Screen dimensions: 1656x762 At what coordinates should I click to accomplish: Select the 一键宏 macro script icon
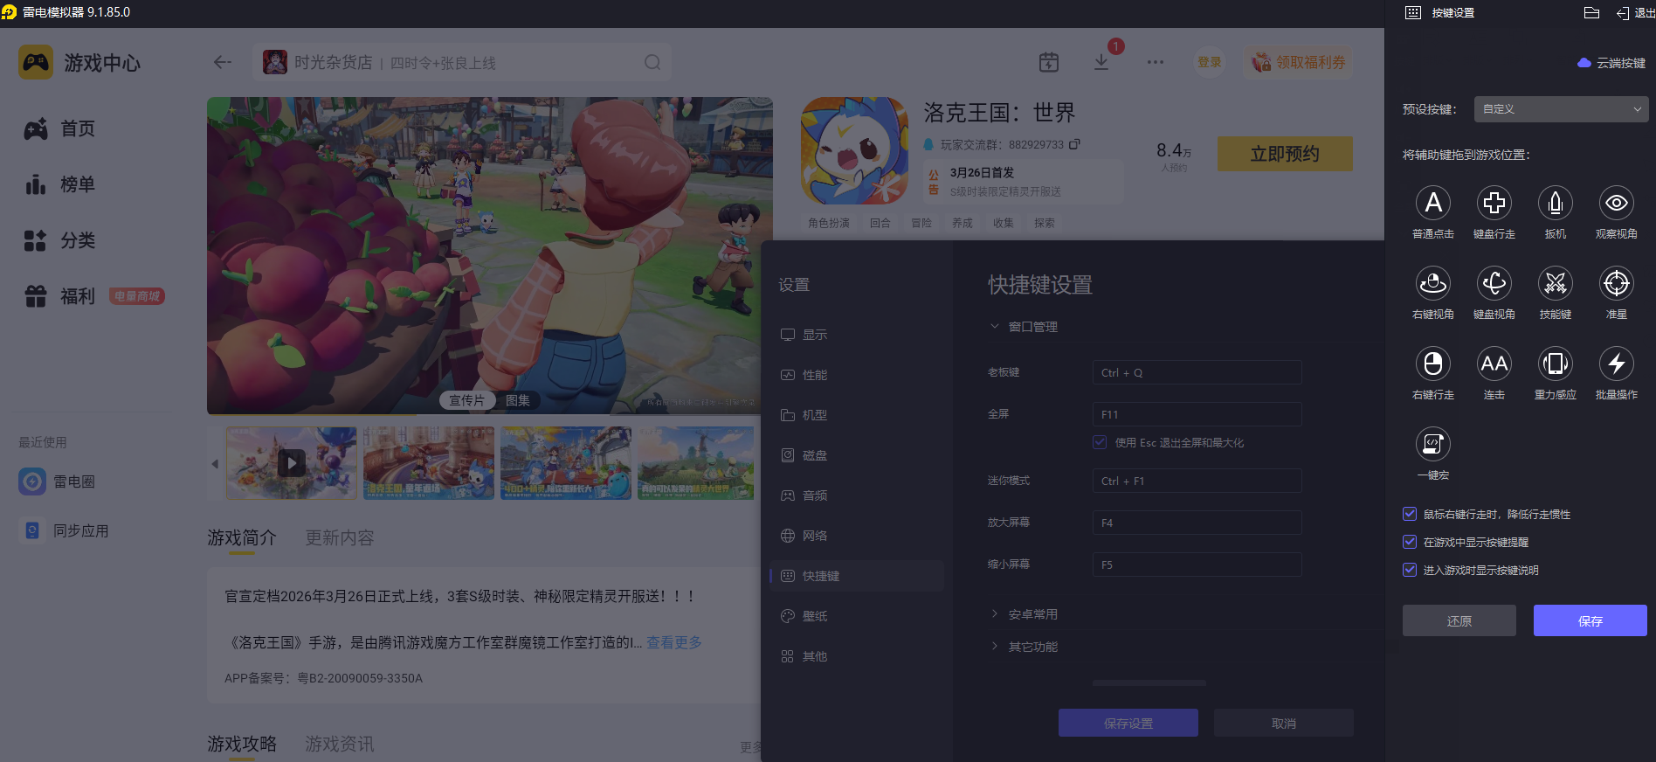click(x=1433, y=444)
